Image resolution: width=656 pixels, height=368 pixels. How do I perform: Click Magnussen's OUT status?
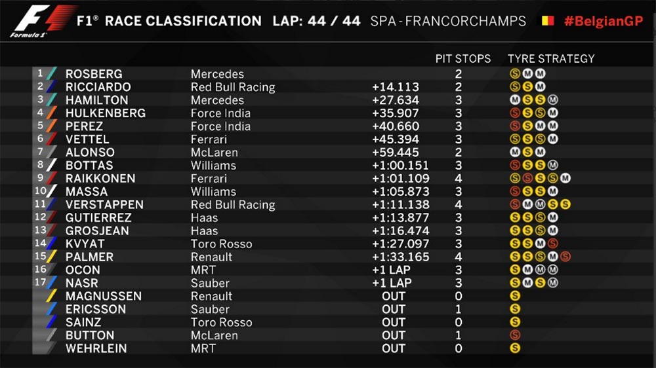394,296
